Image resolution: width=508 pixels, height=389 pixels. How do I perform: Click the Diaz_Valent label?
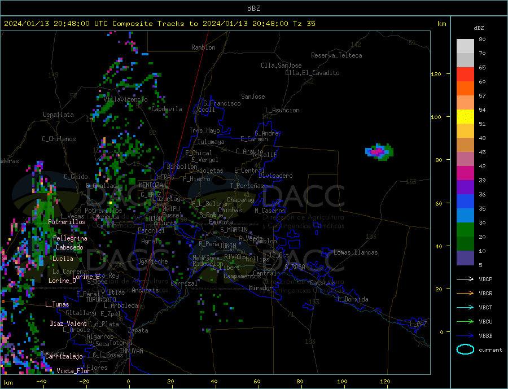[x=68, y=324]
